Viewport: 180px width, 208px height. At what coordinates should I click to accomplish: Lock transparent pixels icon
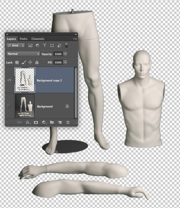coord(17,62)
